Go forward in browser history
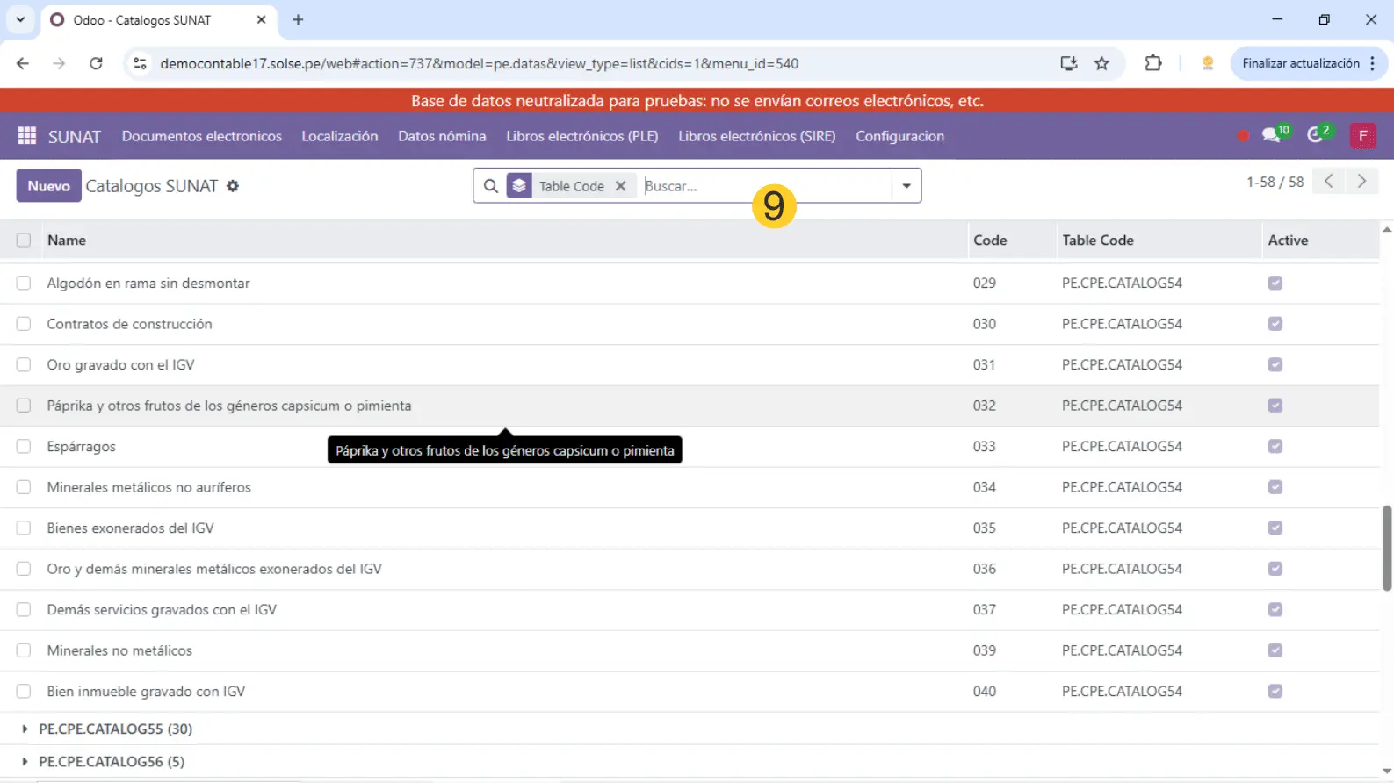Image resolution: width=1394 pixels, height=783 pixels. (x=59, y=63)
